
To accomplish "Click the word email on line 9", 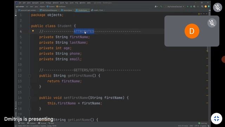I will coord(75,59).
